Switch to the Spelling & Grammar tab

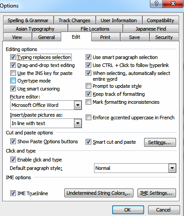click(x=28, y=20)
